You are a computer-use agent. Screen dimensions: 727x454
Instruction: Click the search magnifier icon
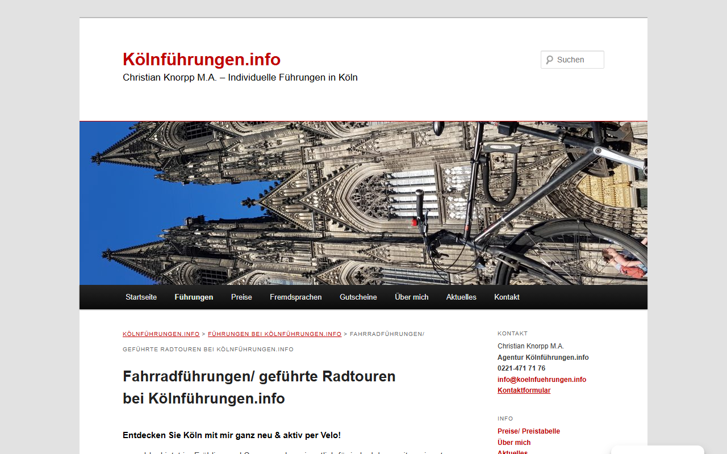pyautogui.click(x=549, y=60)
